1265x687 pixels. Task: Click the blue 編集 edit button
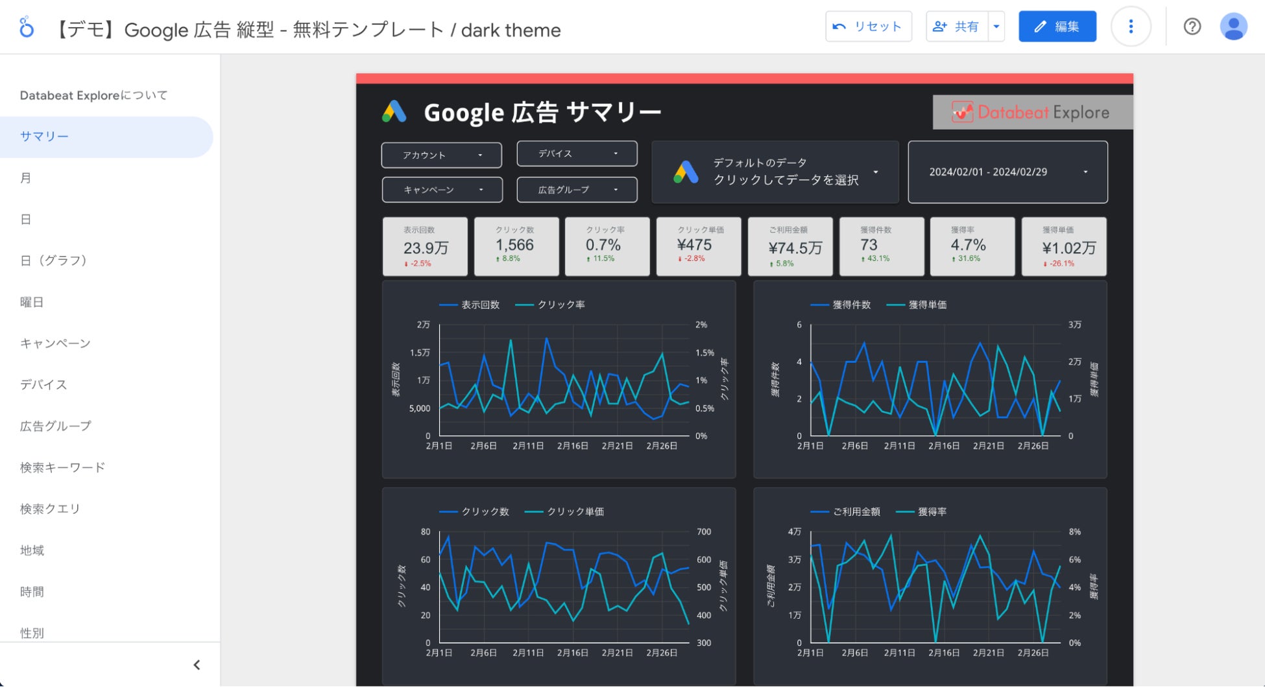[1057, 27]
